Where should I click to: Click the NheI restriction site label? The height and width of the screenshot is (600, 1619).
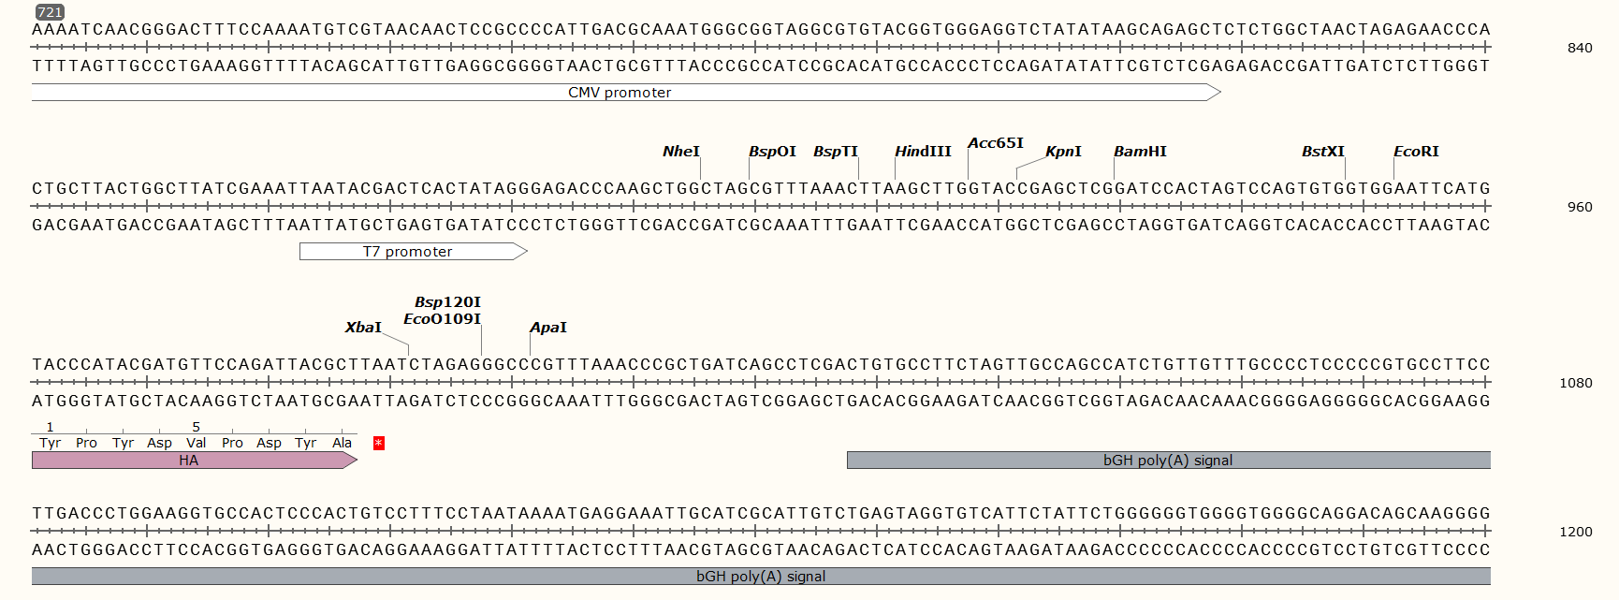click(x=680, y=152)
